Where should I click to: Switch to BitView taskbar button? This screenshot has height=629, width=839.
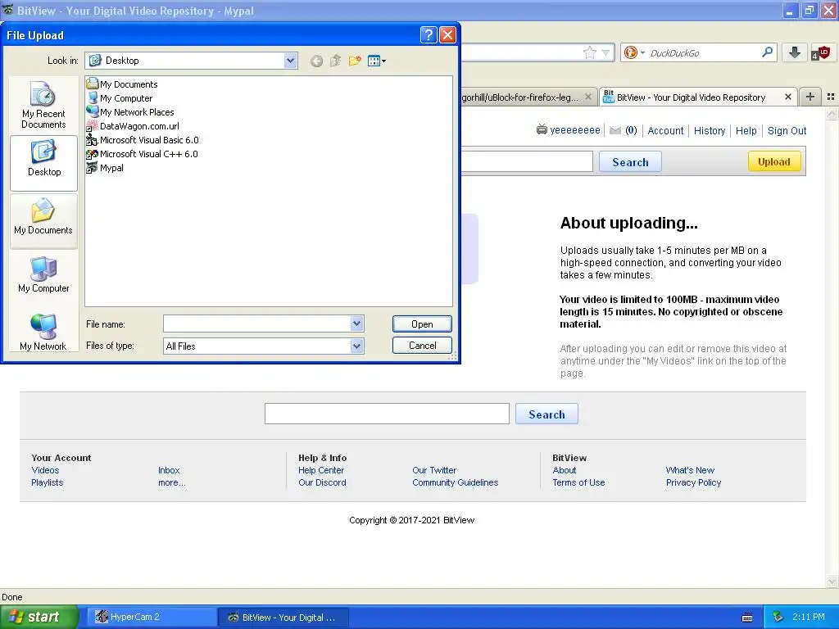[x=283, y=618]
